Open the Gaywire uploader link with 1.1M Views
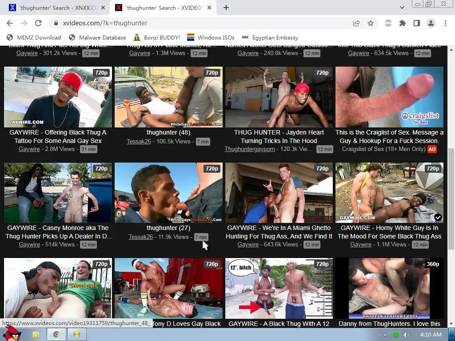 pos(361,245)
